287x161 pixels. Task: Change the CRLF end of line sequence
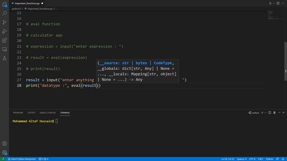[260, 159]
